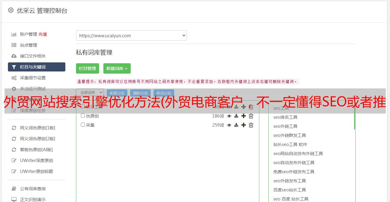Click the 手动运行测试 play circle icon
This screenshot has width=390, height=202.
pos(14,89)
